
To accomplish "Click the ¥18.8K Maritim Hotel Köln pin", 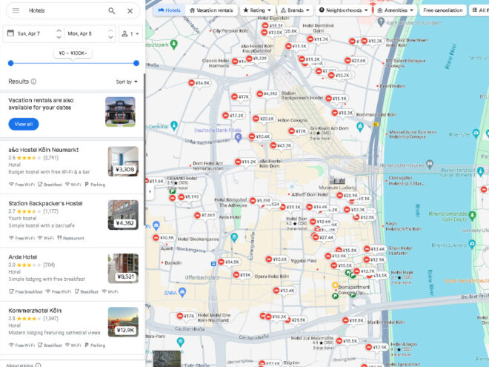I will coord(353,320).
